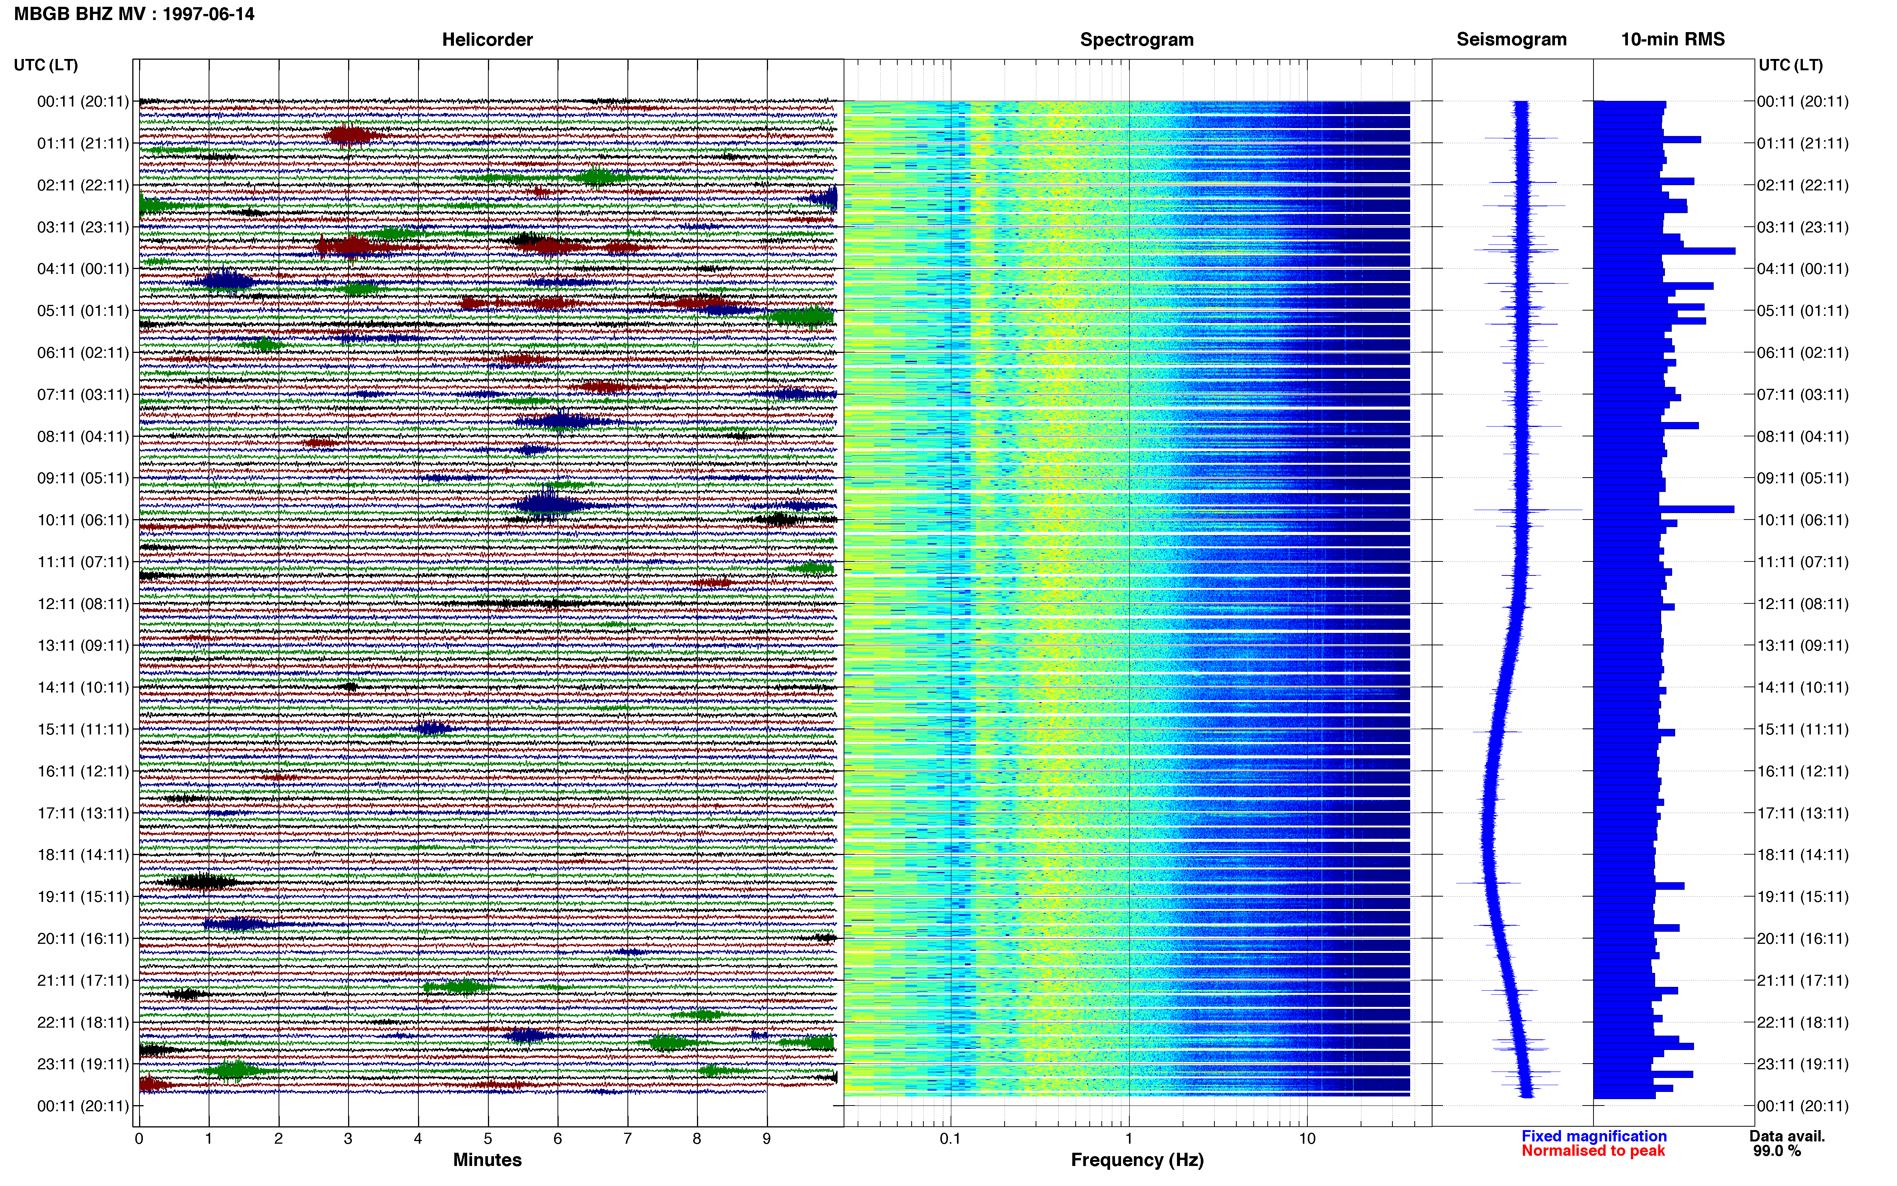The width and height of the screenshot is (1897, 1186).
Task: Click the 'Seismogram' panel heading
Action: 1512,39
